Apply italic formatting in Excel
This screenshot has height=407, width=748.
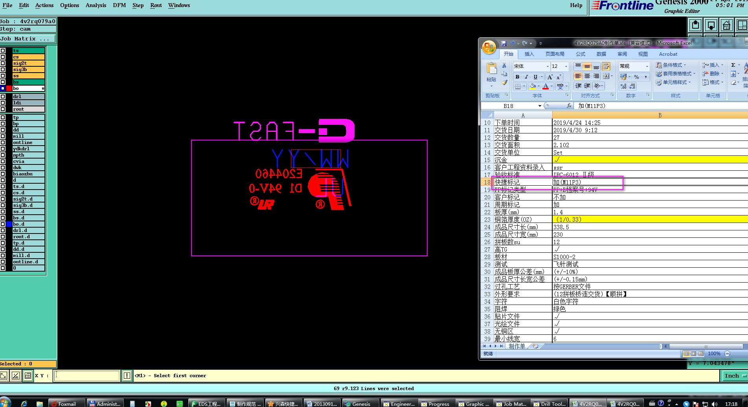pyautogui.click(x=526, y=77)
